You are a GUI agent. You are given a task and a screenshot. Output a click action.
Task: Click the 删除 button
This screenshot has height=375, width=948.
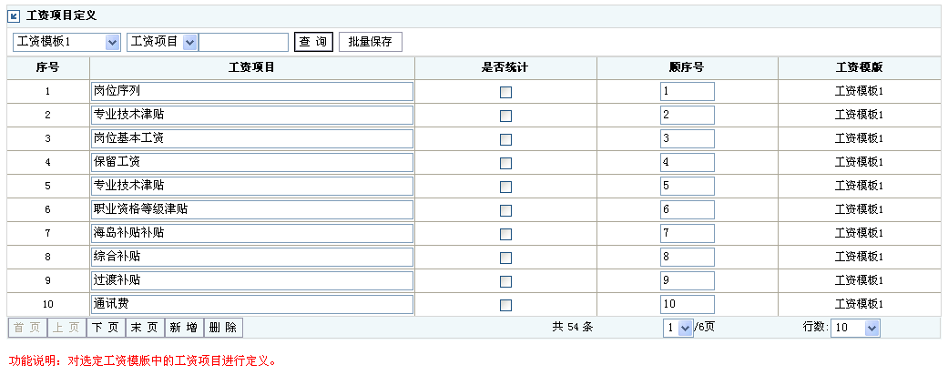(x=223, y=328)
